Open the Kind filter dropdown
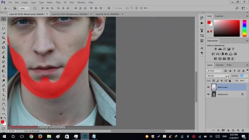Viewport: 249px width, 140px height. (x=214, y=71)
